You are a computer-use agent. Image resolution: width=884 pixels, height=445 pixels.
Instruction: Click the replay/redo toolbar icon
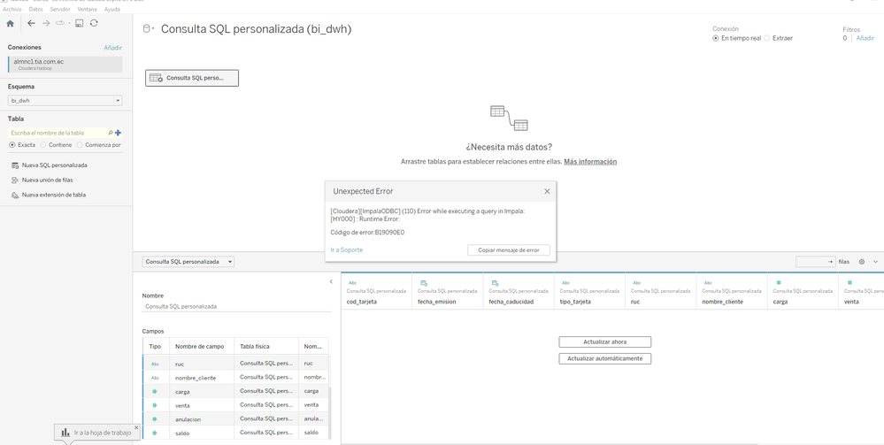(x=60, y=23)
